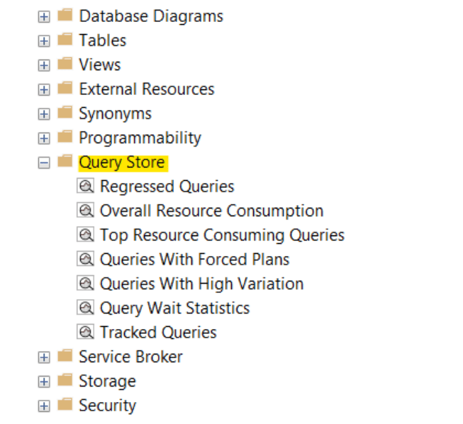Expand the Programmability folder node
Image resolution: width=463 pixels, height=424 pixels.
click(x=44, y=138)
